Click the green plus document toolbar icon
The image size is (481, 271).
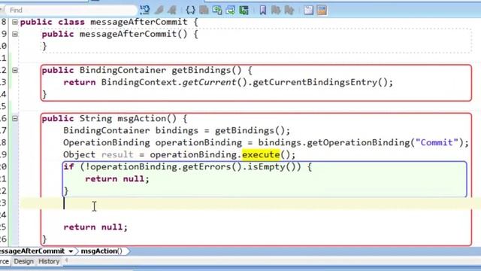coord(217,10)
